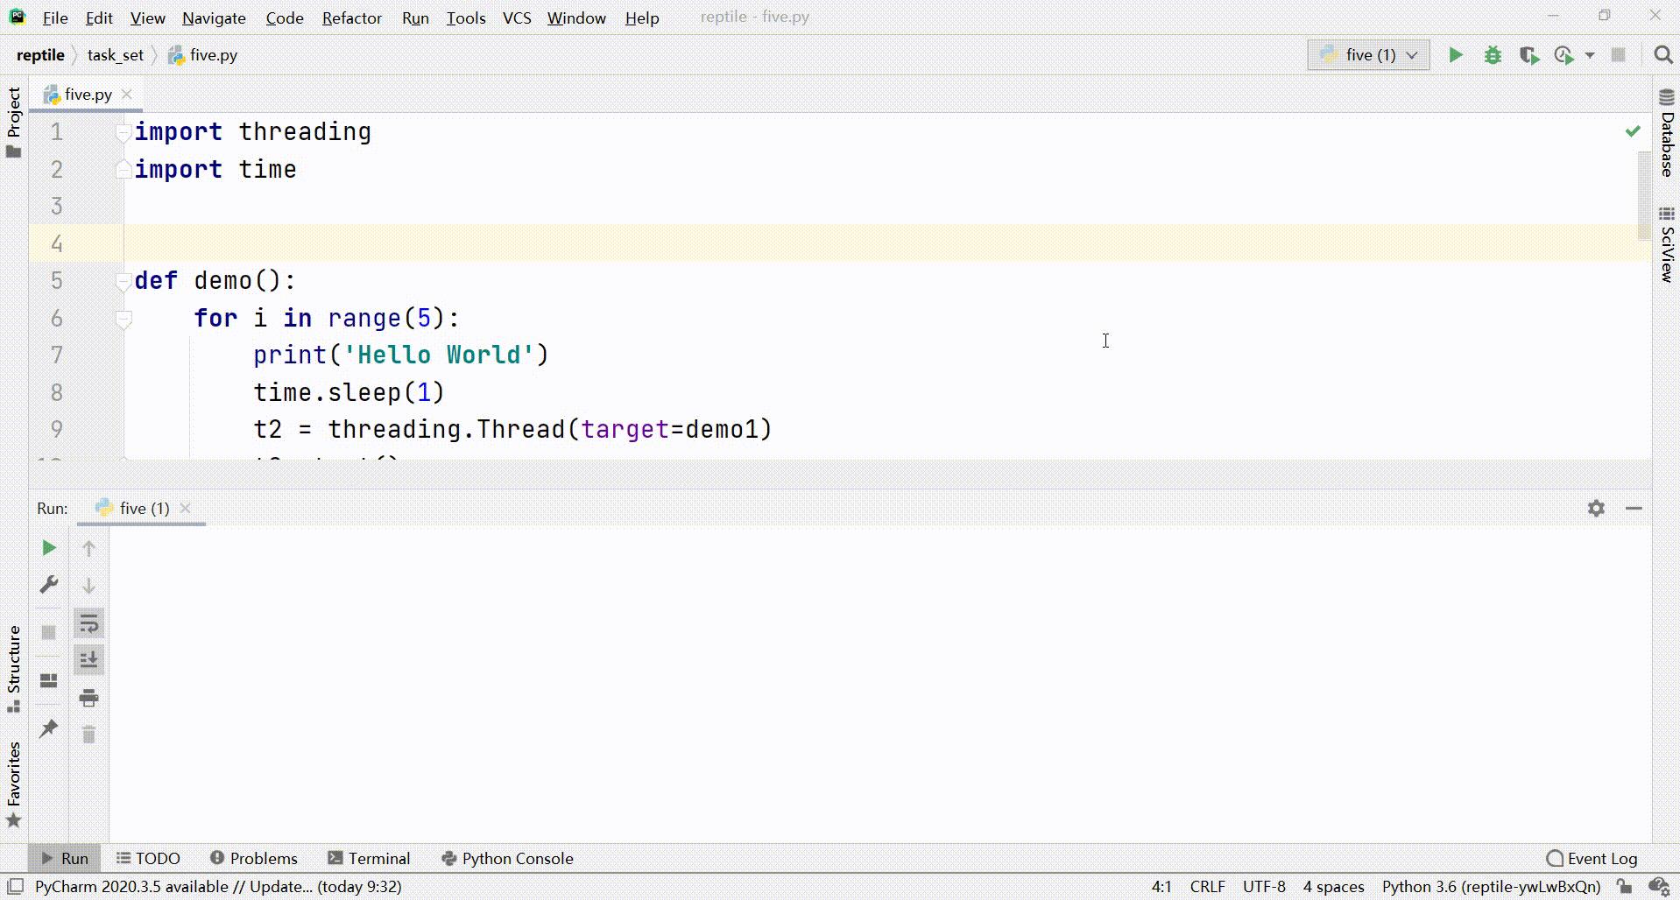This screenshot has width=1680, height=900.
Task: Open the VCS menu
Action: (517, 18)
